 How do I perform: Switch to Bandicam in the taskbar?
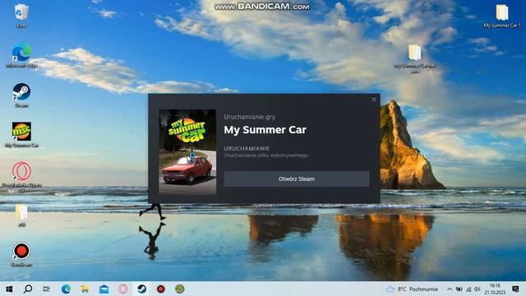click(161, 289)
